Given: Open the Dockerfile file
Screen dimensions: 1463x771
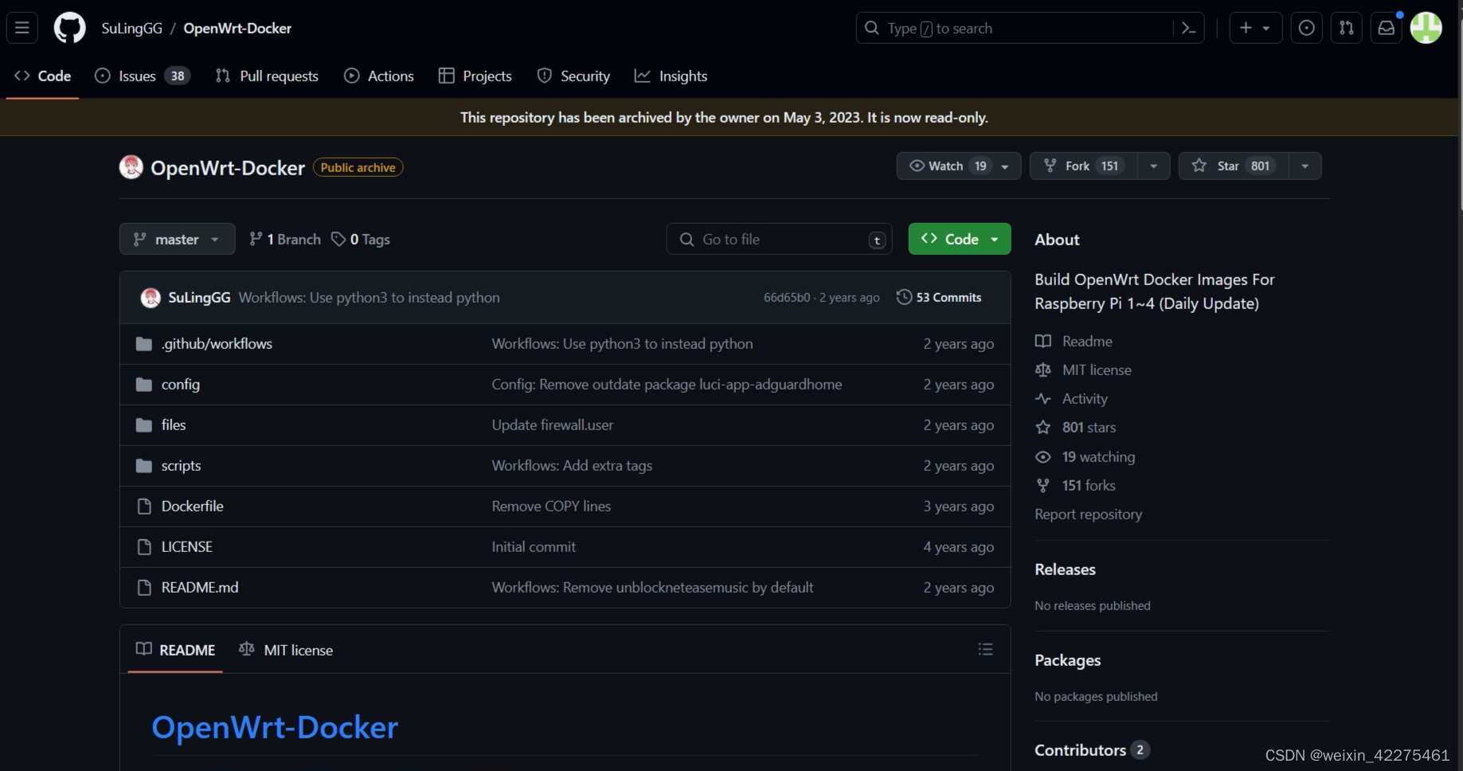Looking at the screenshot, I should (x=192, y=507).
